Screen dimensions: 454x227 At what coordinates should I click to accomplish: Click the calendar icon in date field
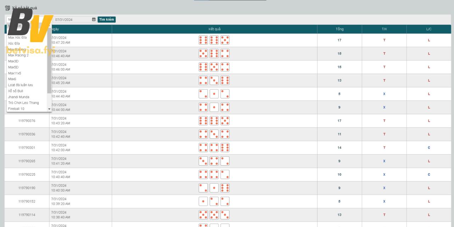[x=94, y=20]
